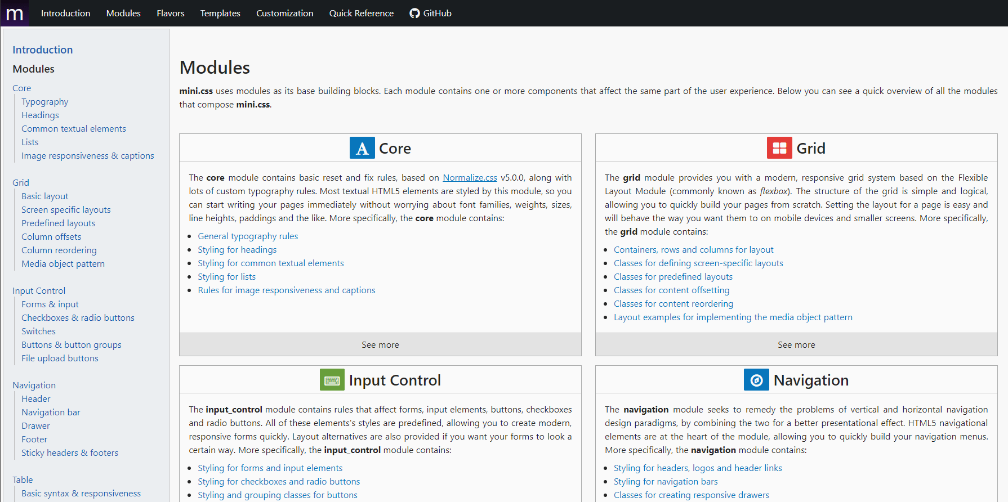Open General typography rules link
1008x502 pixels.
248,236
